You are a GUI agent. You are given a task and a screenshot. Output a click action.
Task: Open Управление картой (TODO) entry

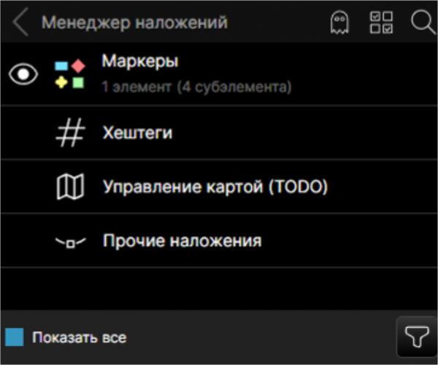[x=219, y=187]
